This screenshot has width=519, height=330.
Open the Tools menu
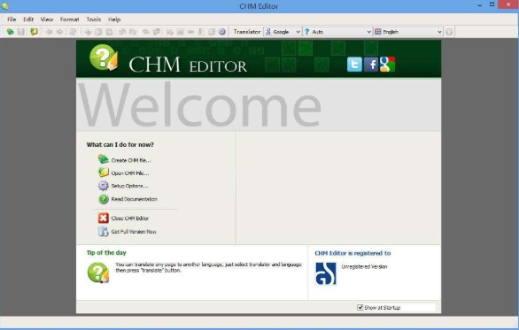coord(94,19)
